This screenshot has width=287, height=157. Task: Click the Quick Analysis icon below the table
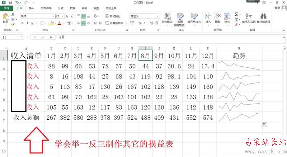(x=265, y=125)
